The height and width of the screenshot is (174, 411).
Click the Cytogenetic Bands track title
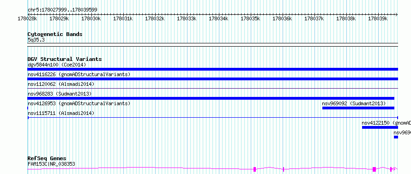pyautogui.click(x=55, y=34)
